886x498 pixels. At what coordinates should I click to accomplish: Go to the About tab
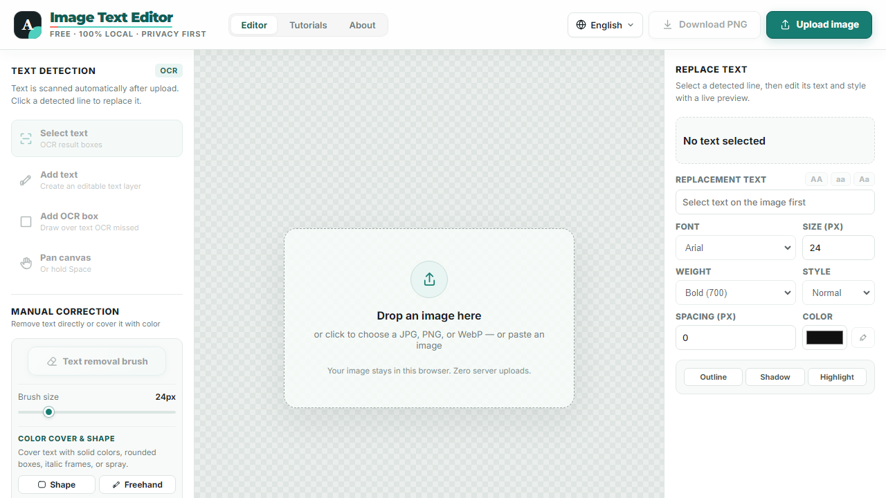362,25
